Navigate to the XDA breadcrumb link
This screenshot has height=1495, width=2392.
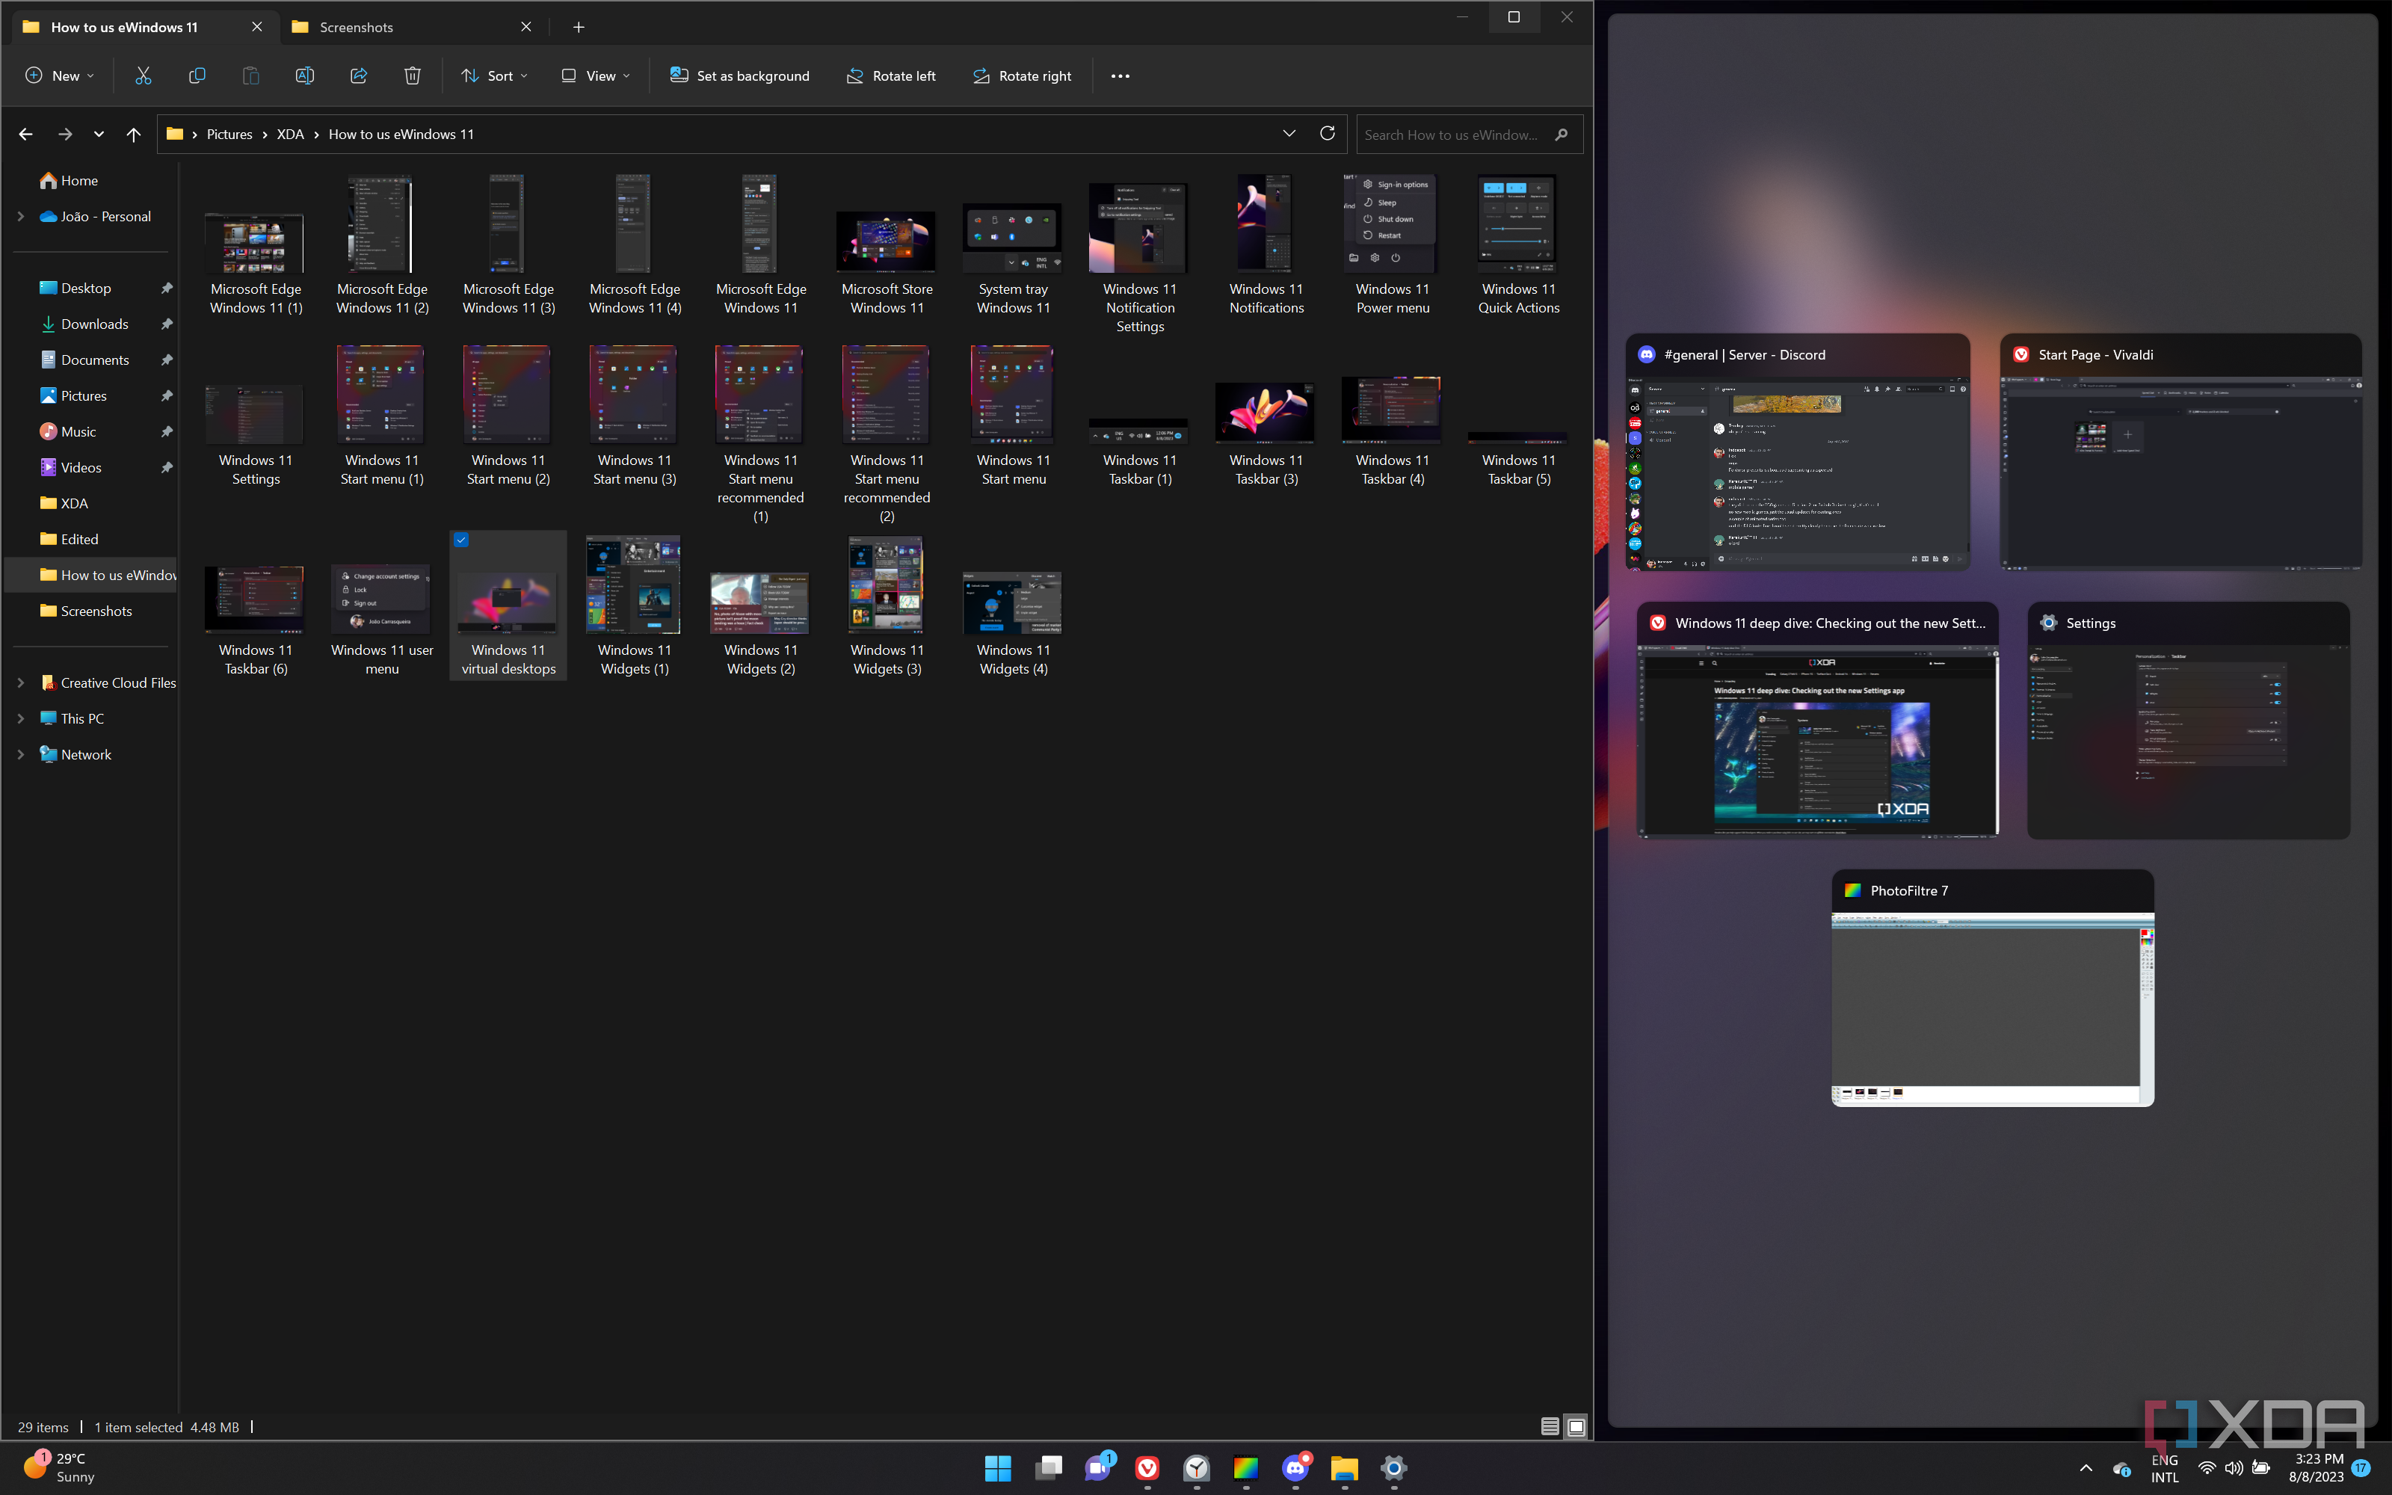pyautogui.click(x=289, y=134)
